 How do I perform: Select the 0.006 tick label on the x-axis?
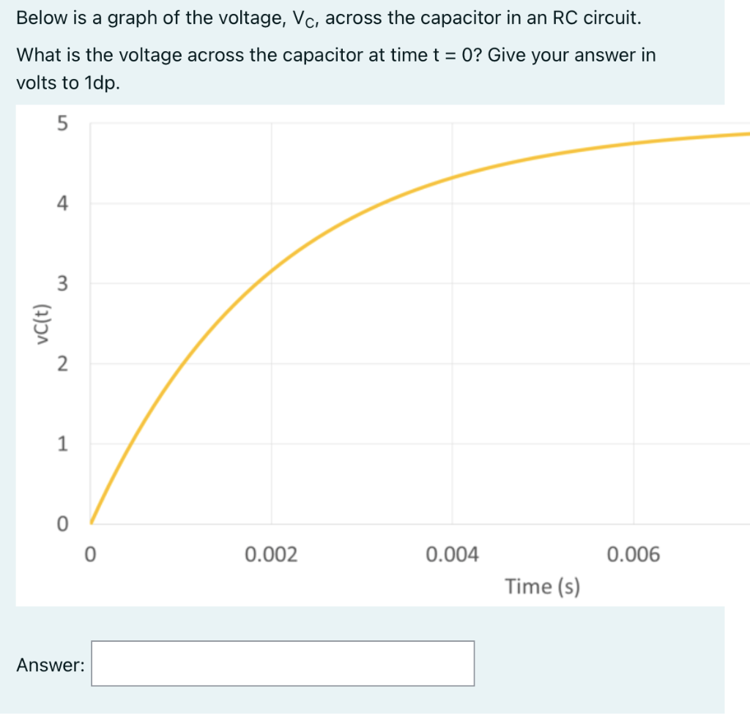pos(634,555)
